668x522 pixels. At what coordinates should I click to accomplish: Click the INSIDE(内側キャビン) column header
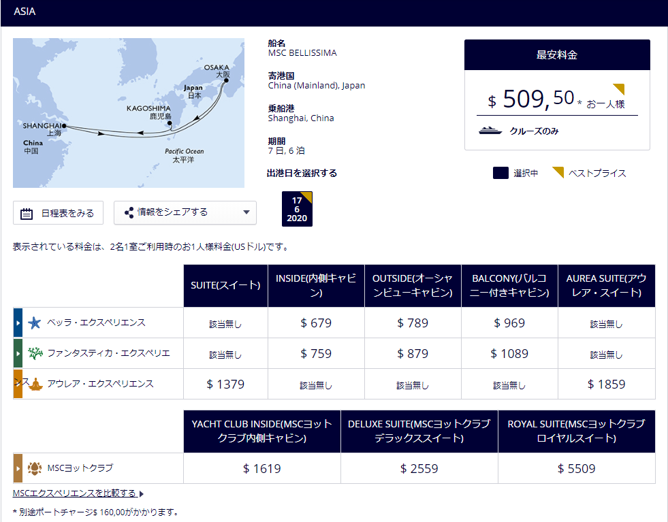click(316, 286)
